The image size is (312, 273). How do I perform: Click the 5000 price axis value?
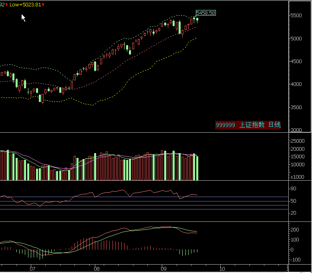(x=296, y=38)
